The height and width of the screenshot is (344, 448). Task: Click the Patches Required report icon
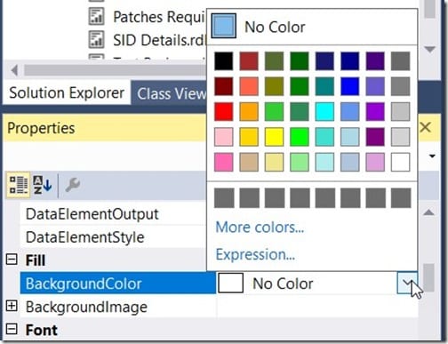point(96,16)
